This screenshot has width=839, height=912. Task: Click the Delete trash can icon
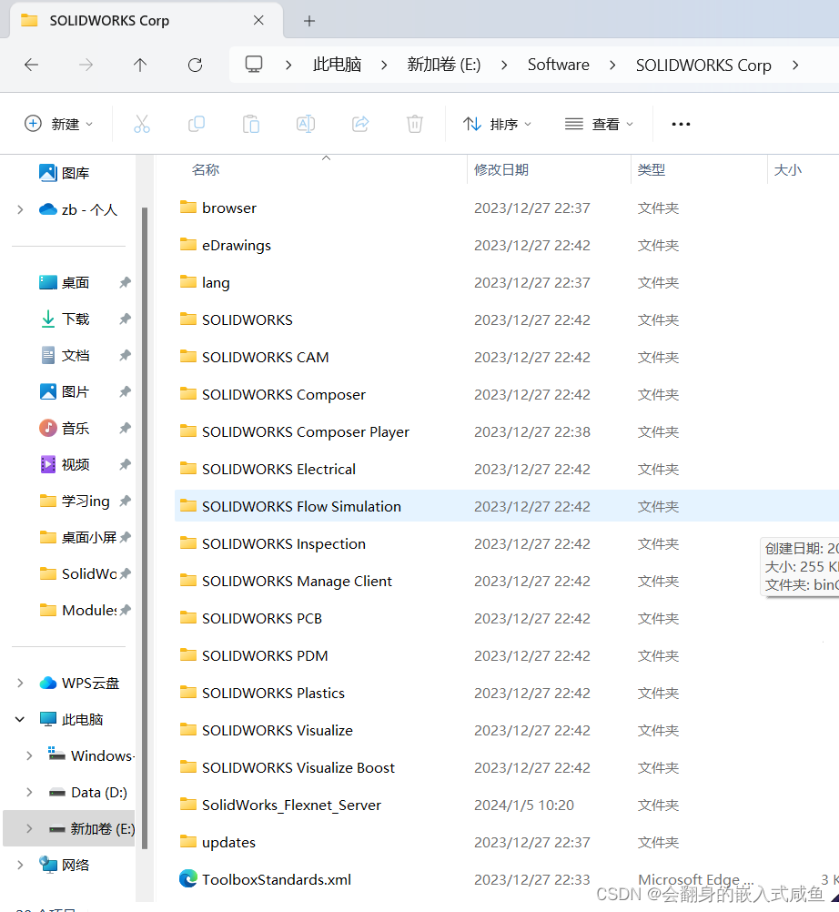415,124
